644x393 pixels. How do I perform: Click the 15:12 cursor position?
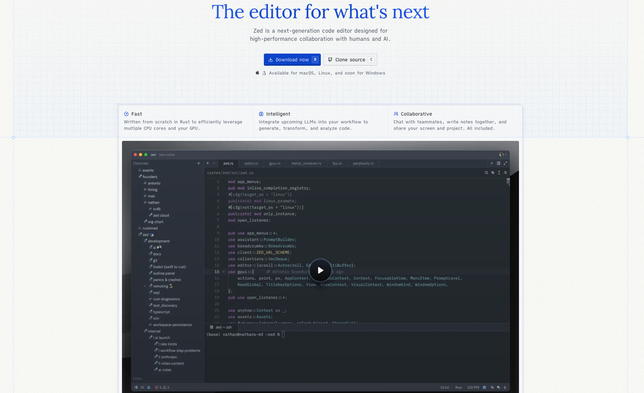444,387
